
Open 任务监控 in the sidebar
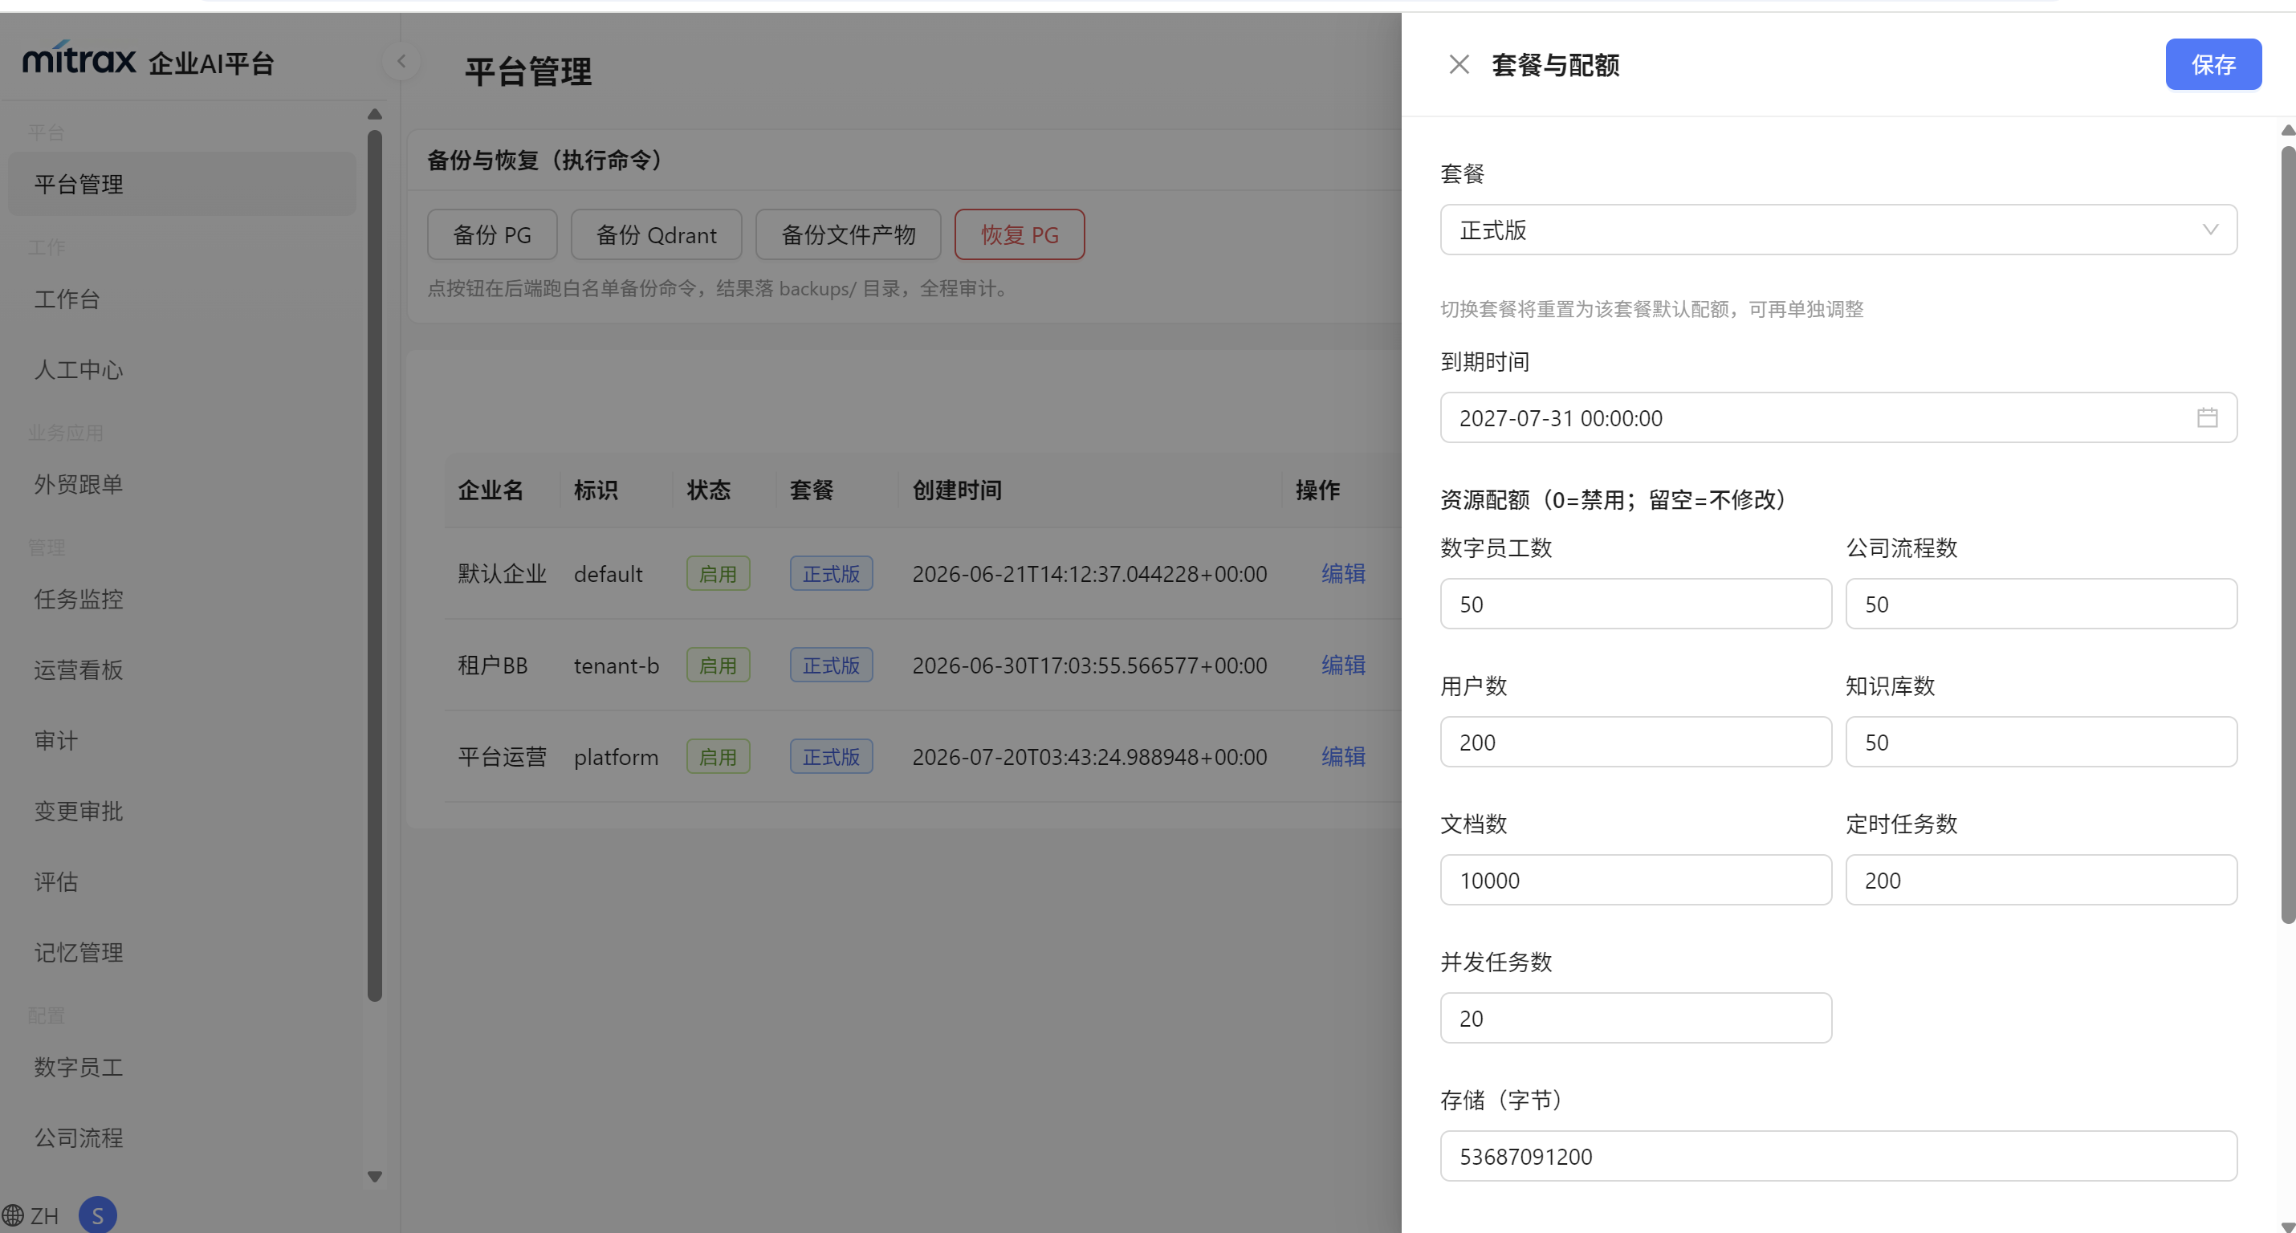click(181, 599)
